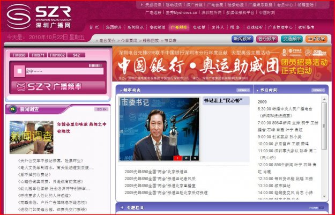Click the GO button in 新闻调查 panel

[101, 109]
